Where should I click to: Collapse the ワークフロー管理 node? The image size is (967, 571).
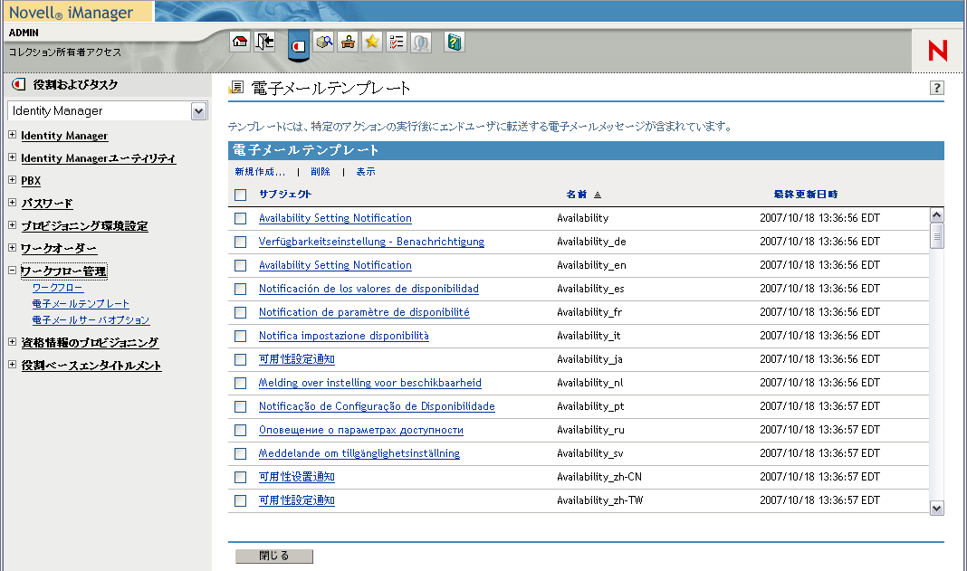12,270
